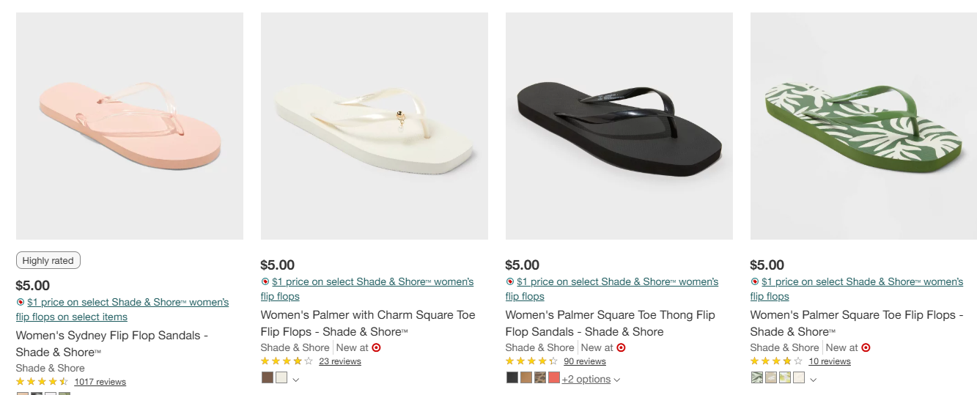Screen dimensions: 977x395
Task: Expand '+2 options' for Palmer Thong sandals
Action: 591,379
